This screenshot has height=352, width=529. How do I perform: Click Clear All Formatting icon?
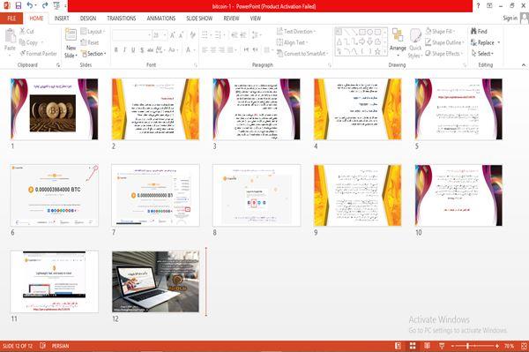[192, 35]
